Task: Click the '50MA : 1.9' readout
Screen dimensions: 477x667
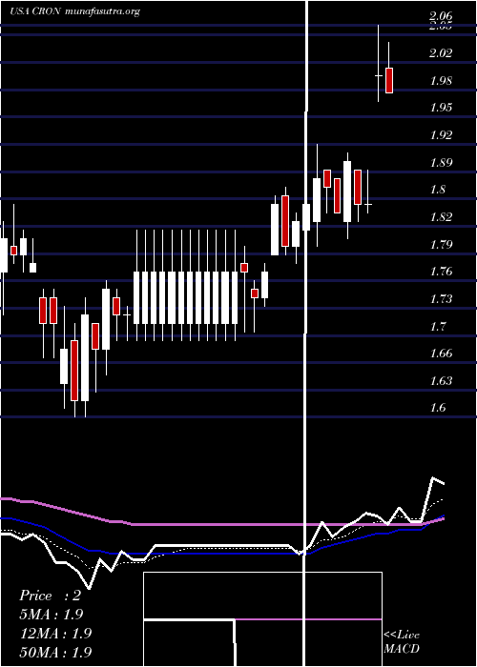Action: [55, 652]
